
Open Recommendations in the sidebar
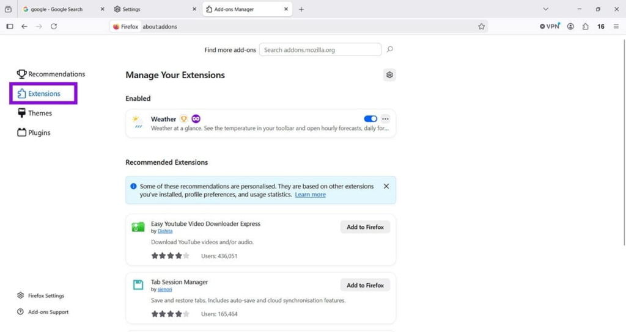click(x=51, y=74)
